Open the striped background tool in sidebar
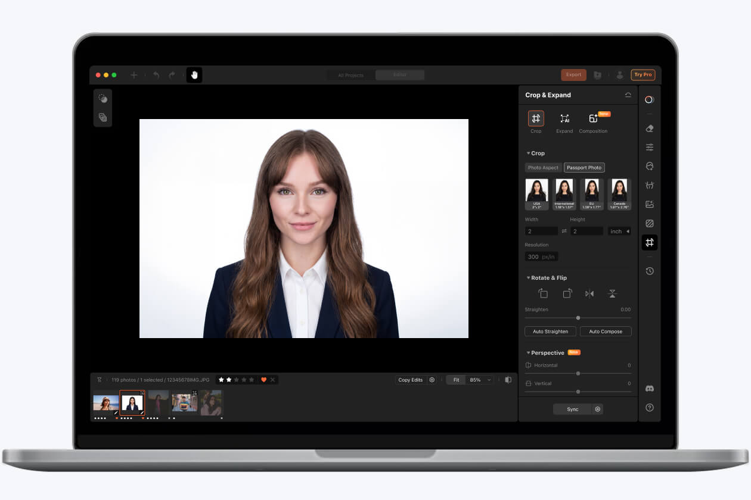 tap(650, 223)
